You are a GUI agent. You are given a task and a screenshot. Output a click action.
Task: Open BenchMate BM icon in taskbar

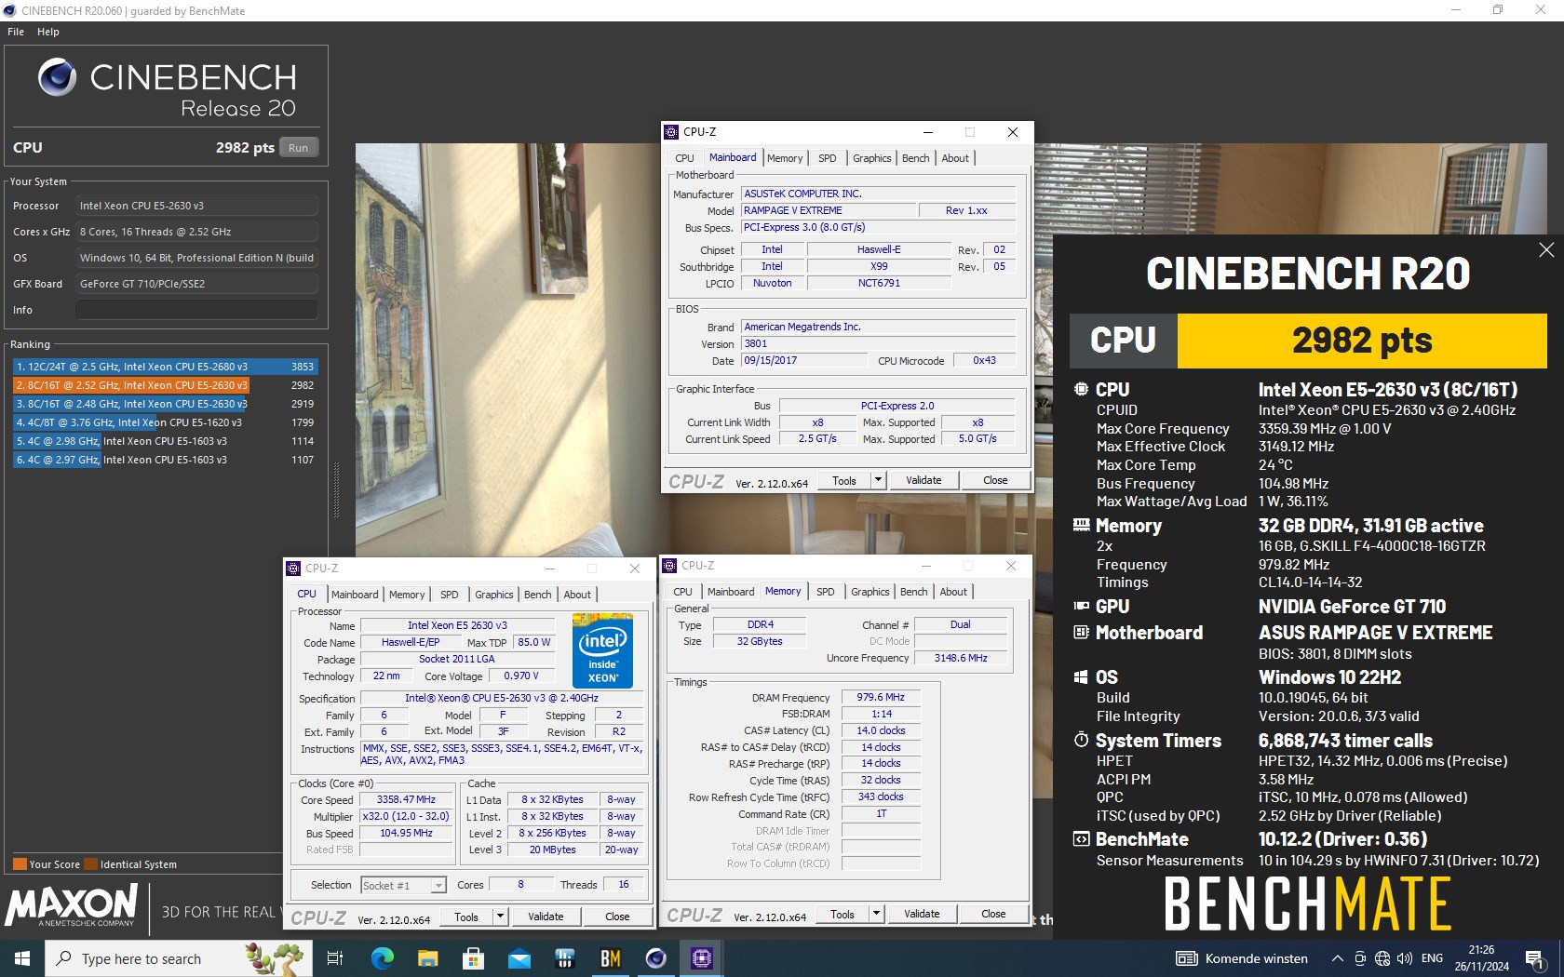(x=611, y=958)
